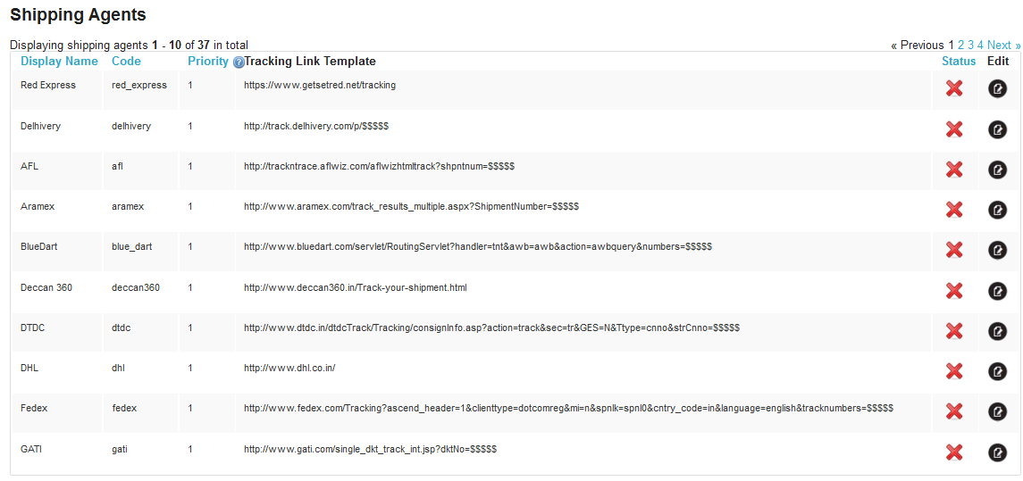The width and height of the screenshot is (1023, 481).
Task: Edit the AFL shipping agent
Action: coord(997,170)
